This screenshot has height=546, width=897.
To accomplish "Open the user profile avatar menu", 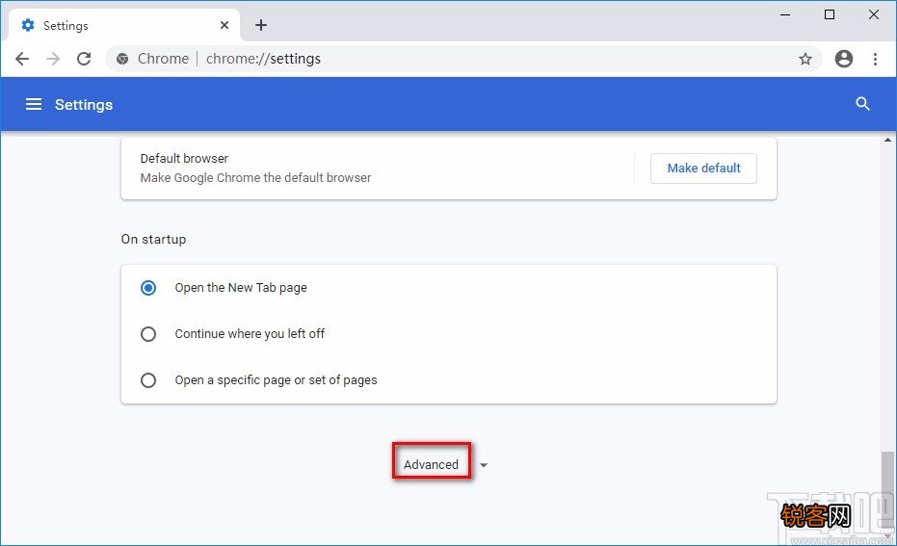I will pos(844,59).
